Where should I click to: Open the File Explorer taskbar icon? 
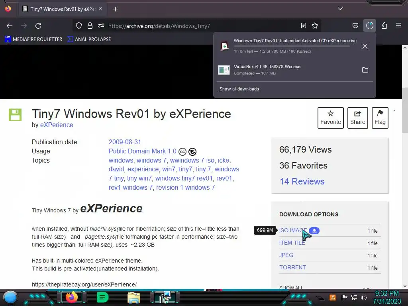click(x=134, y=298)
